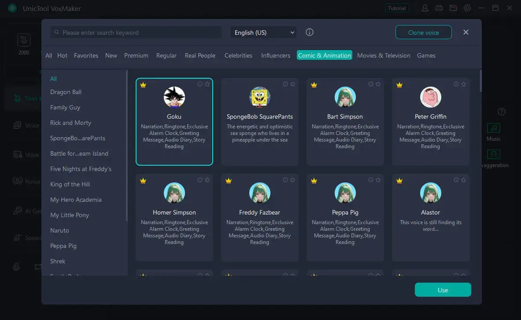Mark Peppa Pig voice as favorite
This screenshot has height=320, width=521.
click(x=378, y=180)
